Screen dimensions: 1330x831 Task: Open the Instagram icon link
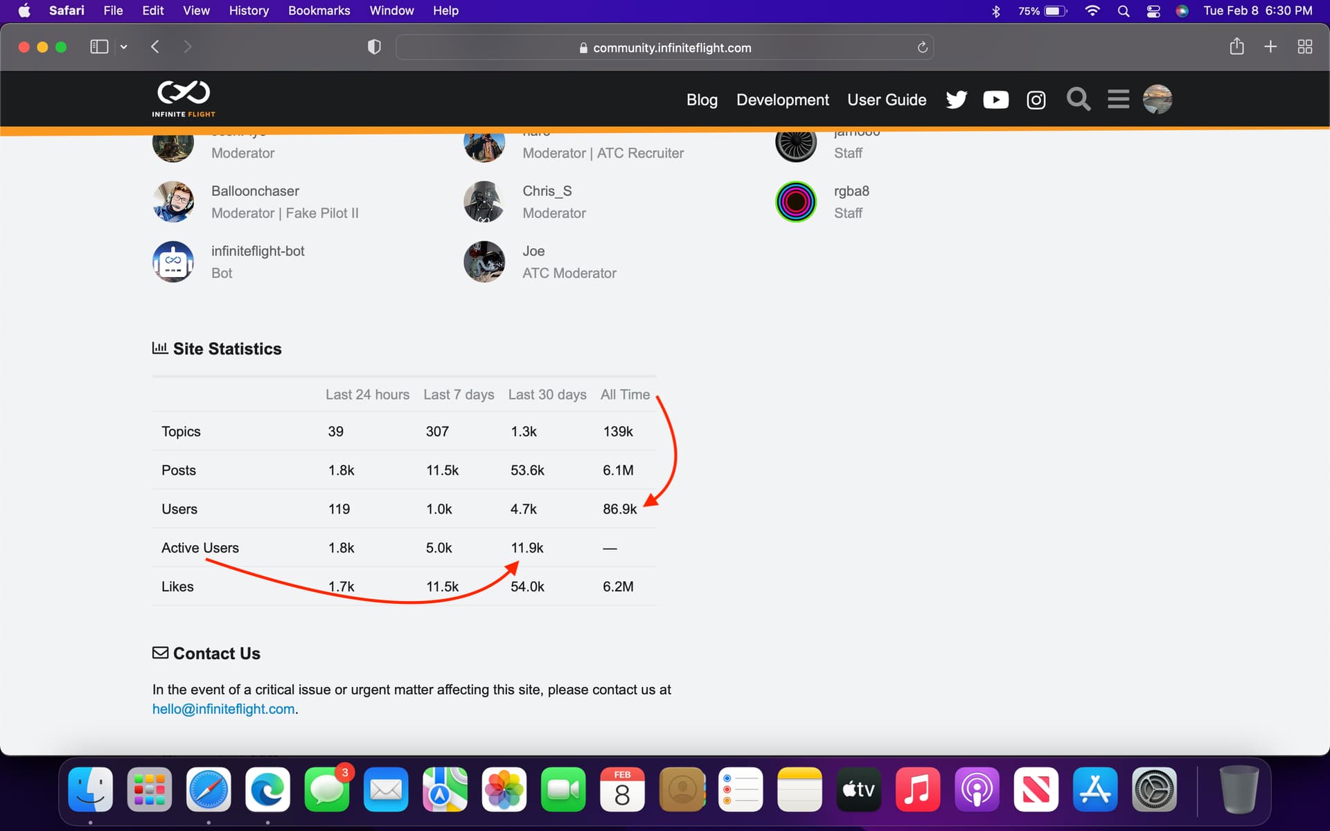(1036, 100)
